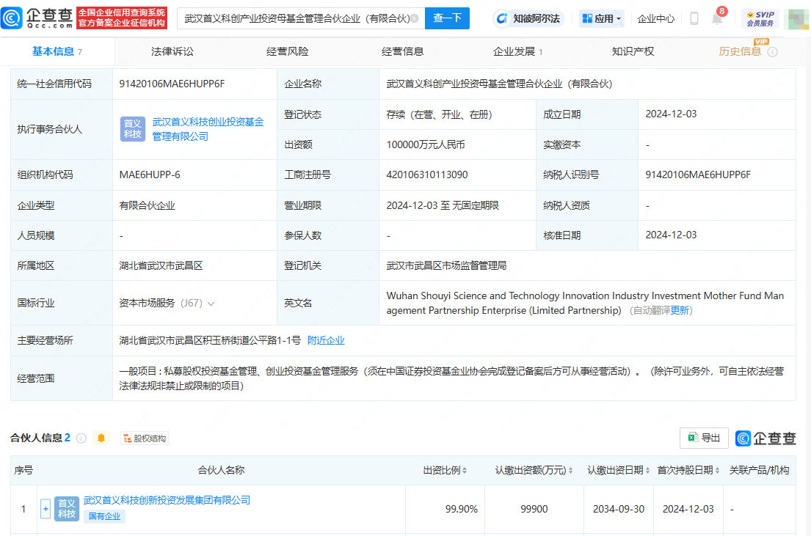Screen dimensions: 811x536
Task: Open 附近企业 link
Action: pyautogui.click(x=326, y=340)
